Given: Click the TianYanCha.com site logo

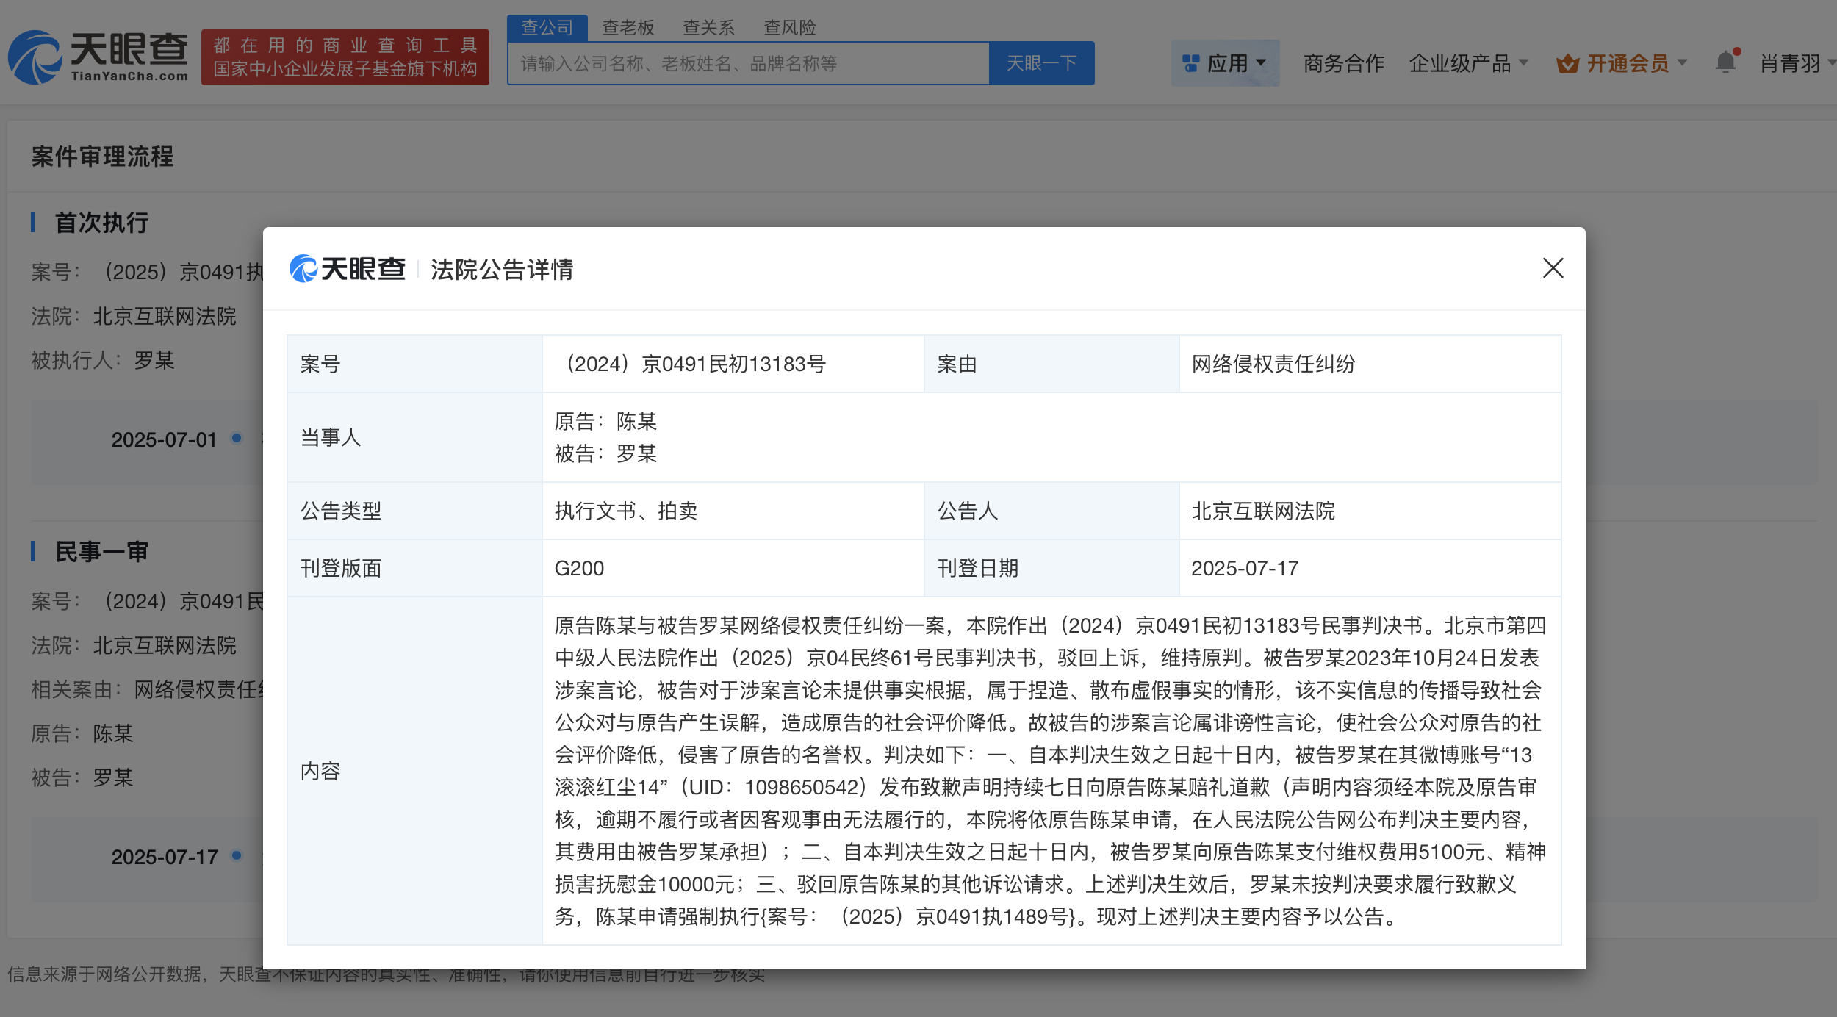Looking at the screenshot, I should click(98, 57).
